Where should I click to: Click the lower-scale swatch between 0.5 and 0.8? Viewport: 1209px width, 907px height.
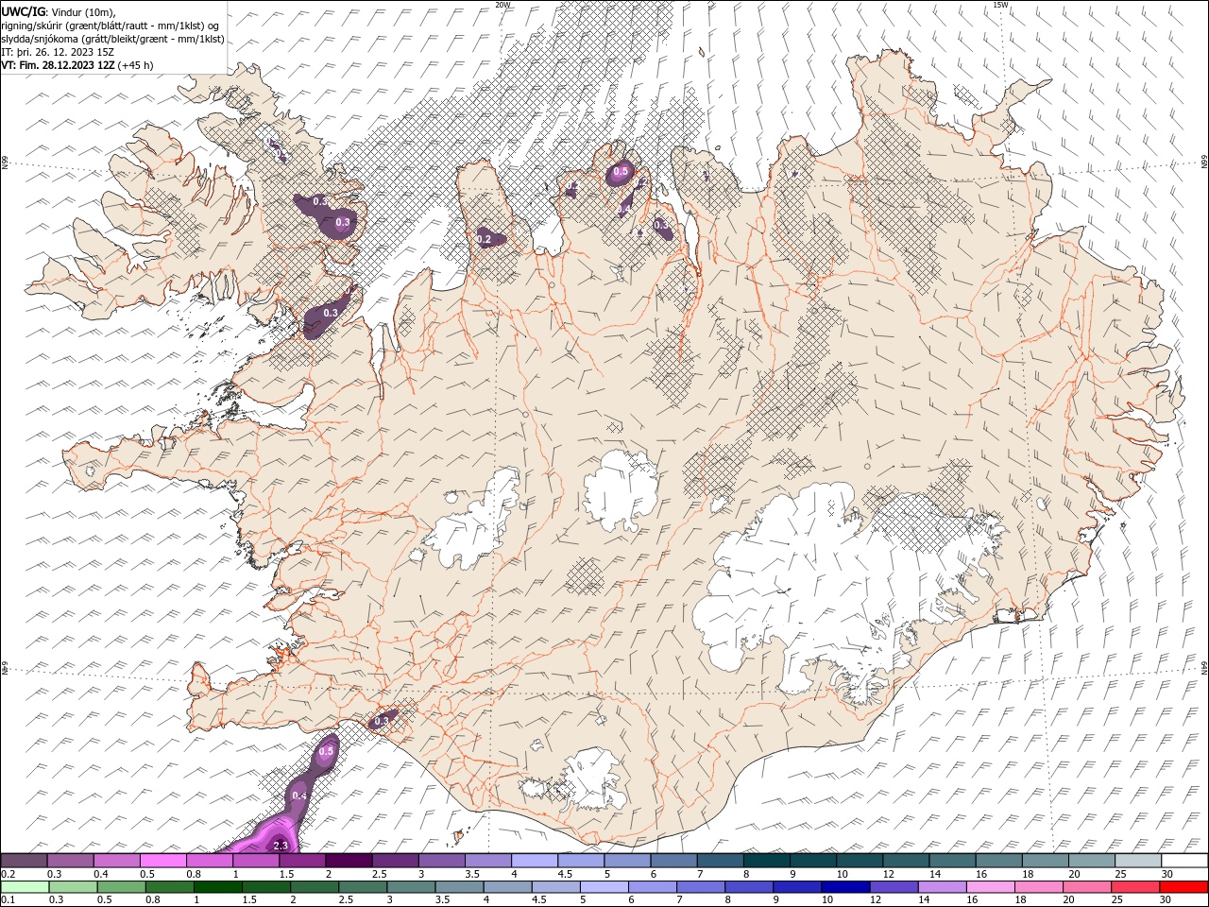tap(122, 887)
